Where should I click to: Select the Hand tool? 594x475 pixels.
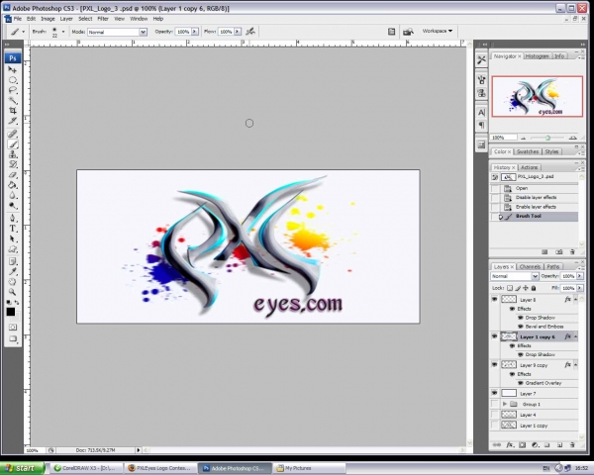pos(13,282)
